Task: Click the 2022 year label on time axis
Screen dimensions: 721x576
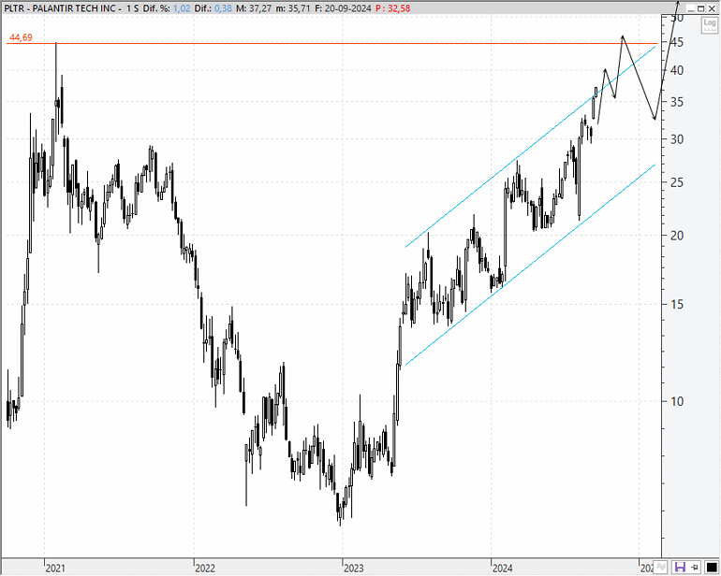Action: (205, 569)
